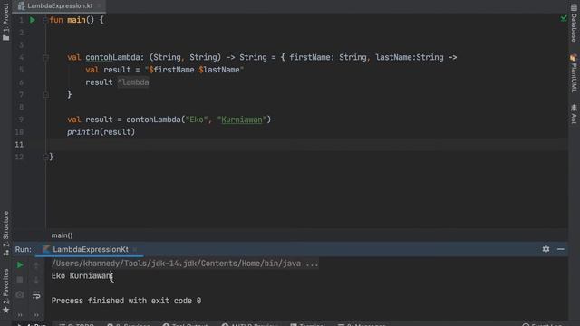580x326 pixels.
Task: Click the down stack trace arrow
Action: (36, 280)
